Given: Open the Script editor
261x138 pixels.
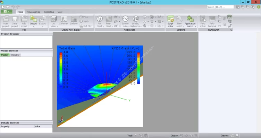Looking at the screenshot, I should (171, 21).
